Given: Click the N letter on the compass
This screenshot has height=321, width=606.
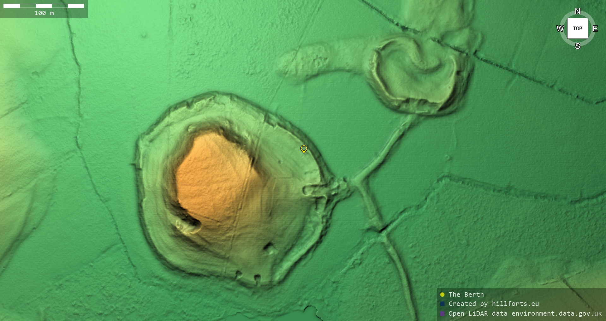Looking at the screenshot, I should [x=577, y=11].
